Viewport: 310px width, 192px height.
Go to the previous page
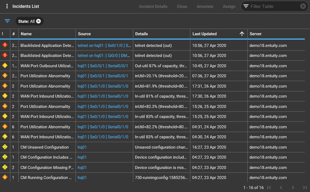coord(281,187)
